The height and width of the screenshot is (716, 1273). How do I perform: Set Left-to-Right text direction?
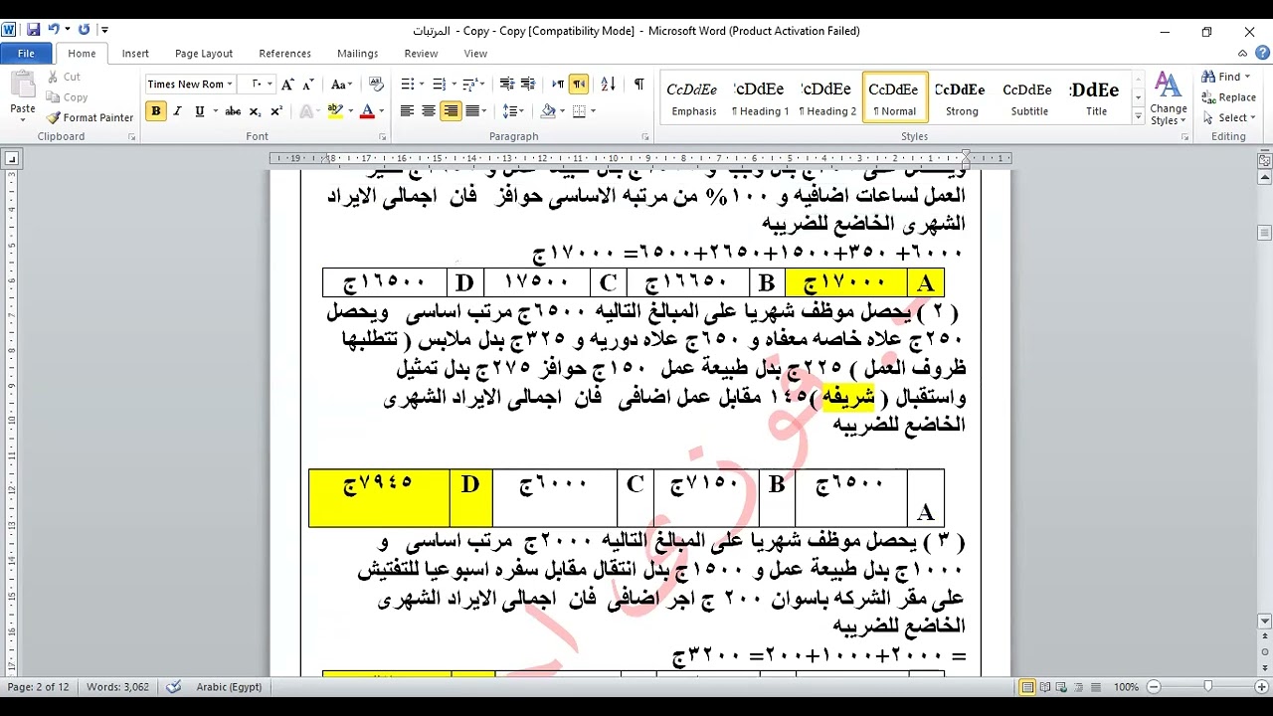click(558, 85)
